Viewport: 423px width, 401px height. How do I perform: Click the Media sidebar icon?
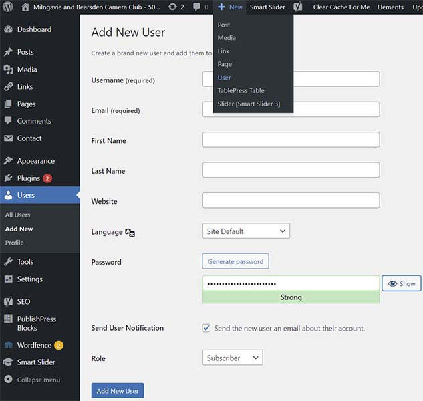tap(9, 70)
